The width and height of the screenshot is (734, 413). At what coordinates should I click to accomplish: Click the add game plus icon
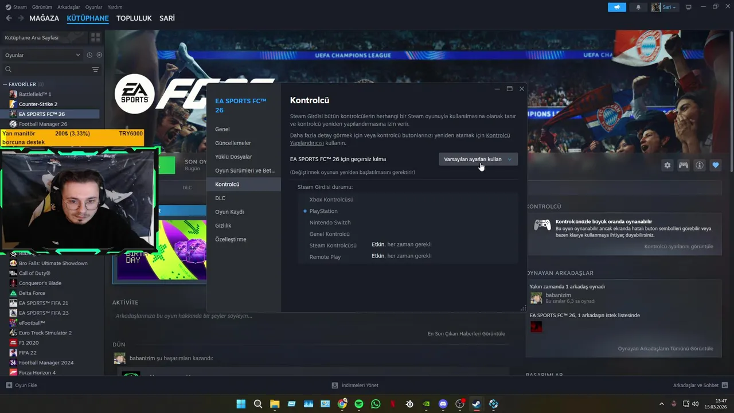[9, 385]
